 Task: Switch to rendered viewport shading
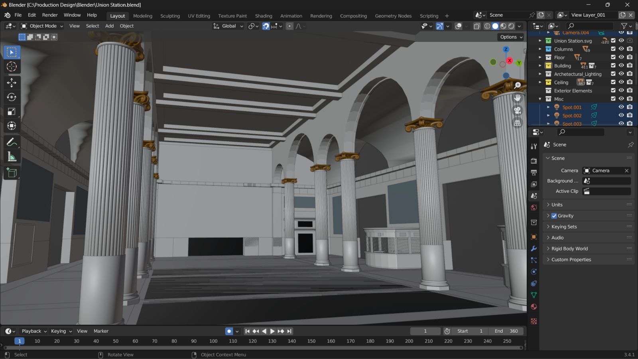(511, 26)
